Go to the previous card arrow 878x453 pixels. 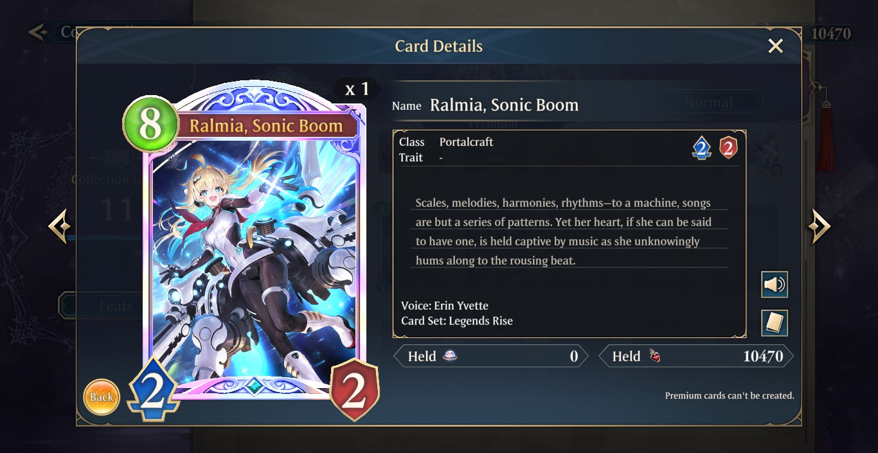tap(60, 226)
